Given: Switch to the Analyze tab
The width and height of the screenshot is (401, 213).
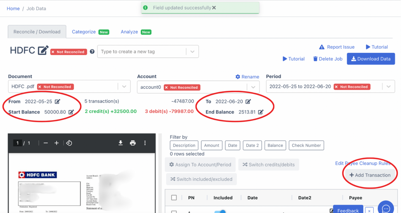Looking at the screenshot, I should coord(129,32).
